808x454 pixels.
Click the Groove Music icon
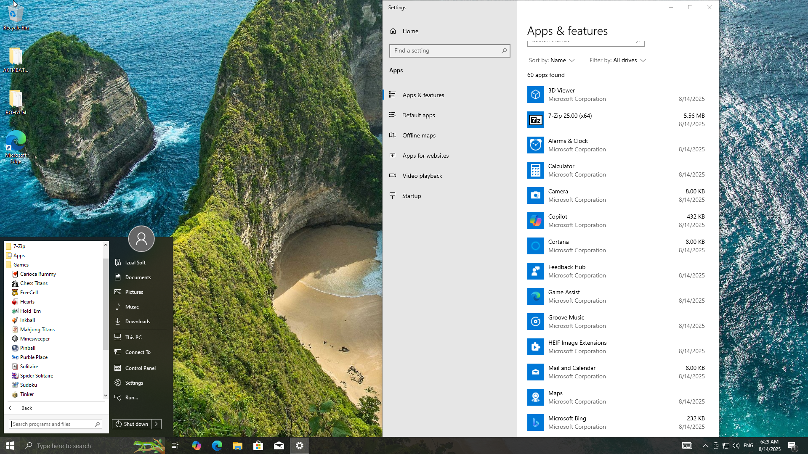[535, 322]
